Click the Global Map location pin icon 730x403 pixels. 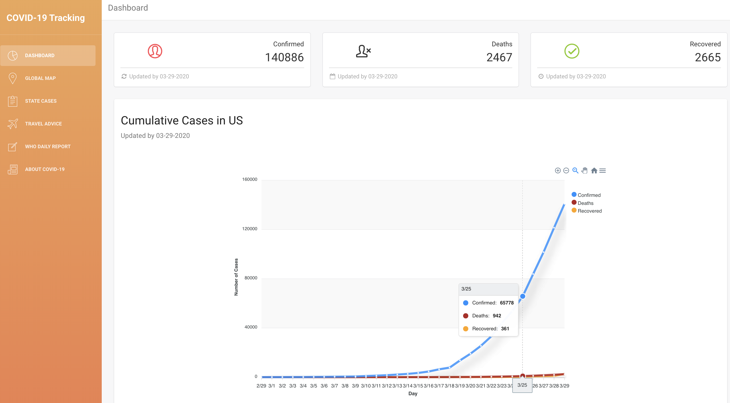pyautogui.click(x=12, y=78)
